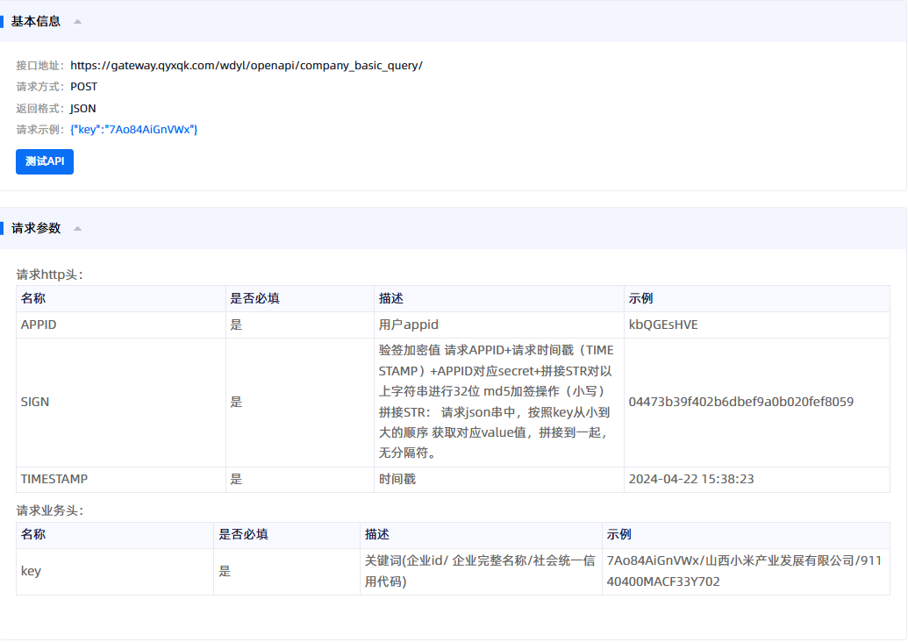The image size is (908, 642).
Task: Select the SIGN name cell
Action: tap(35, 402)
